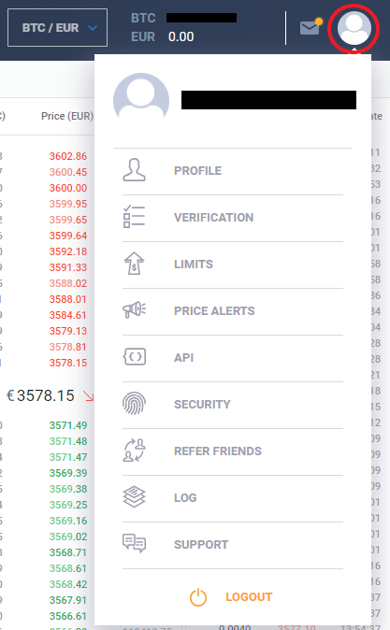Expand the BTC / EUR pair dropdown
Viewport: 390px width, 630px height.
[x=57, y=28]
